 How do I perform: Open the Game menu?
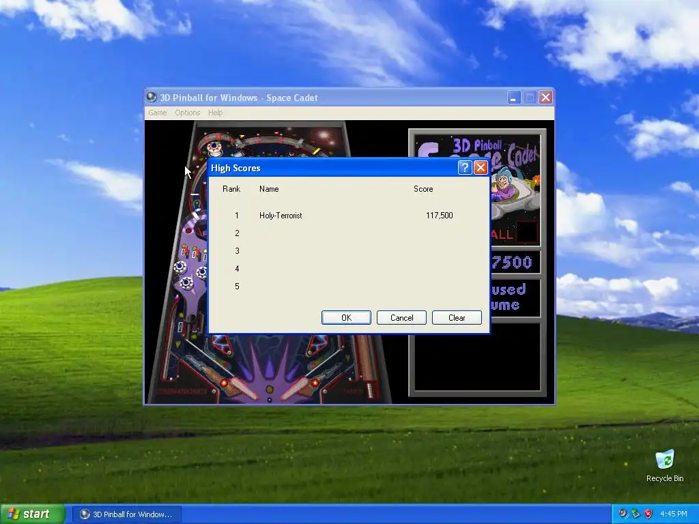pyautogui.click(x=158, y=113)
